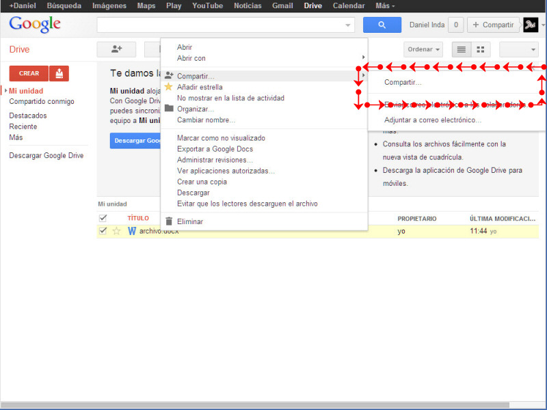The height and width of the screenshot is (410, 547).
Task: Click the upload icon next to CREAR
Action: pos(59,73)
